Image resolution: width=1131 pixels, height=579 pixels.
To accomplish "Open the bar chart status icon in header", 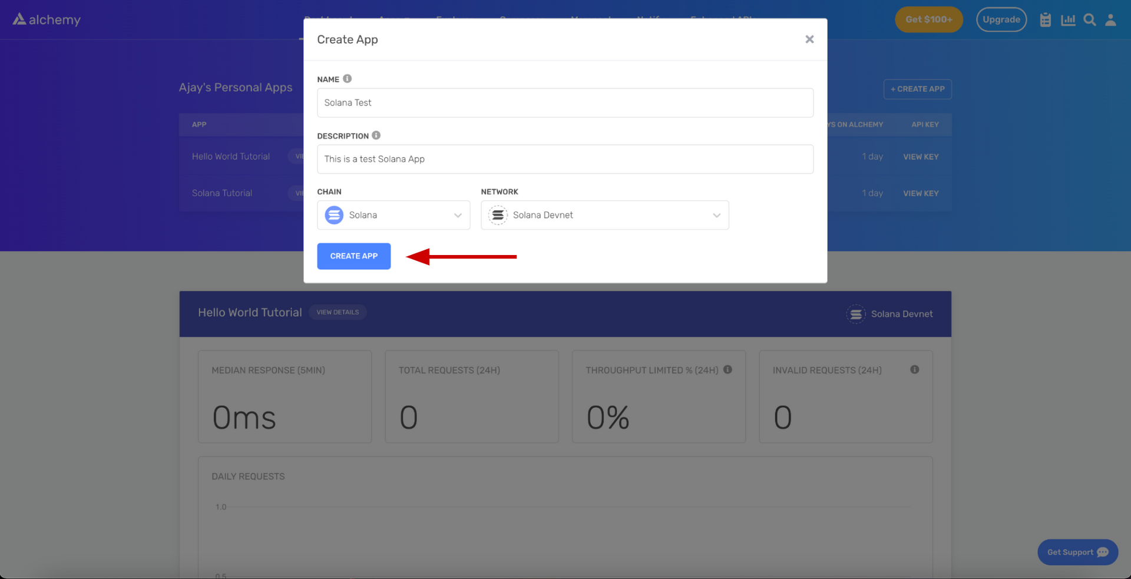I will click(1068, 20).
